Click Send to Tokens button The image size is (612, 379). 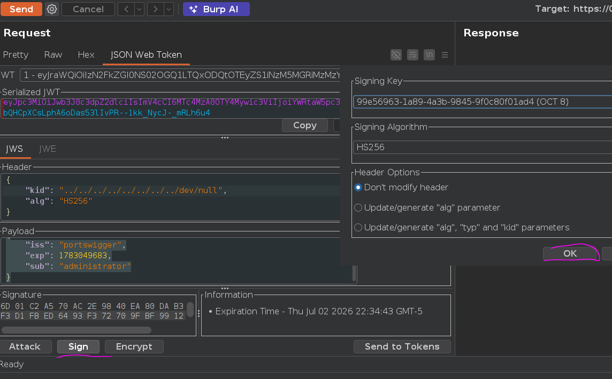point(402,346)
